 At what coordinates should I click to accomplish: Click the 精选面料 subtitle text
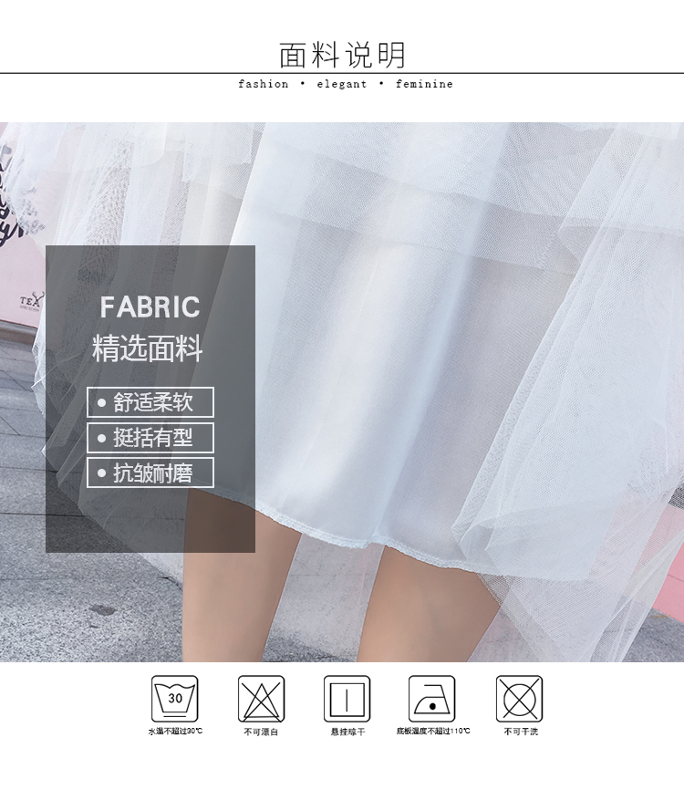(x=148, y=348)
